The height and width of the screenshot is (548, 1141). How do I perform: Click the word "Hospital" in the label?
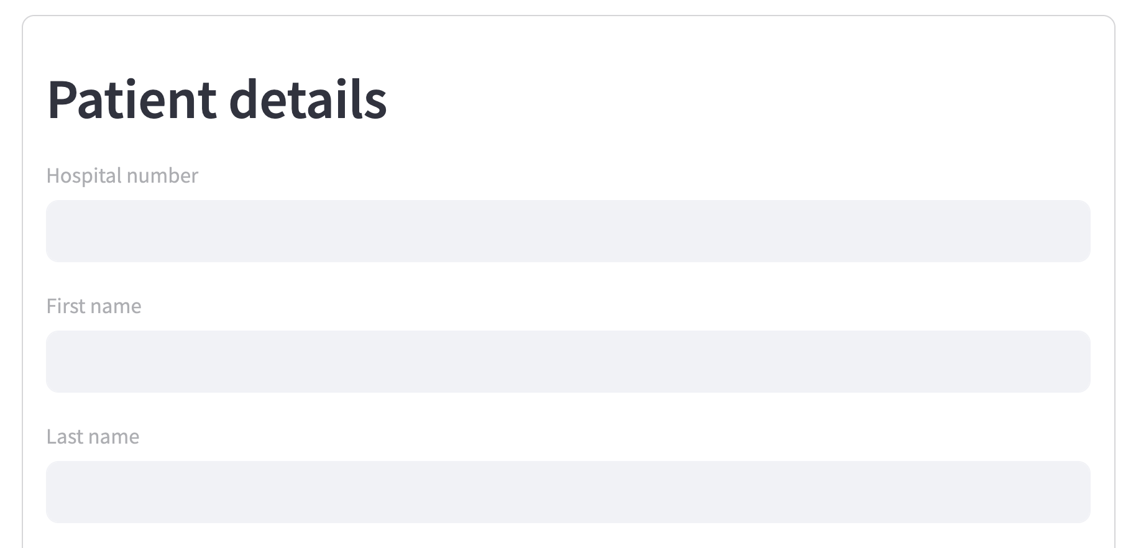coord(84,176)
